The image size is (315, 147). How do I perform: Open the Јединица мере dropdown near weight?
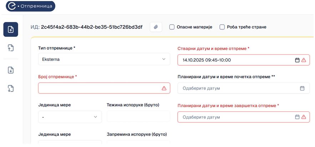[70, 117]
